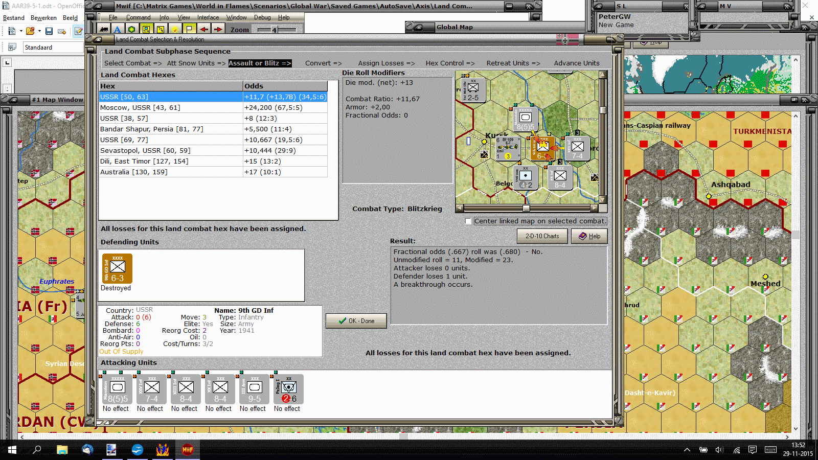Click the Retreat Units subphase label
Image resolution: width=818 pixels, height=460 pixels.
pyautogui.click(x=513, y=63)
